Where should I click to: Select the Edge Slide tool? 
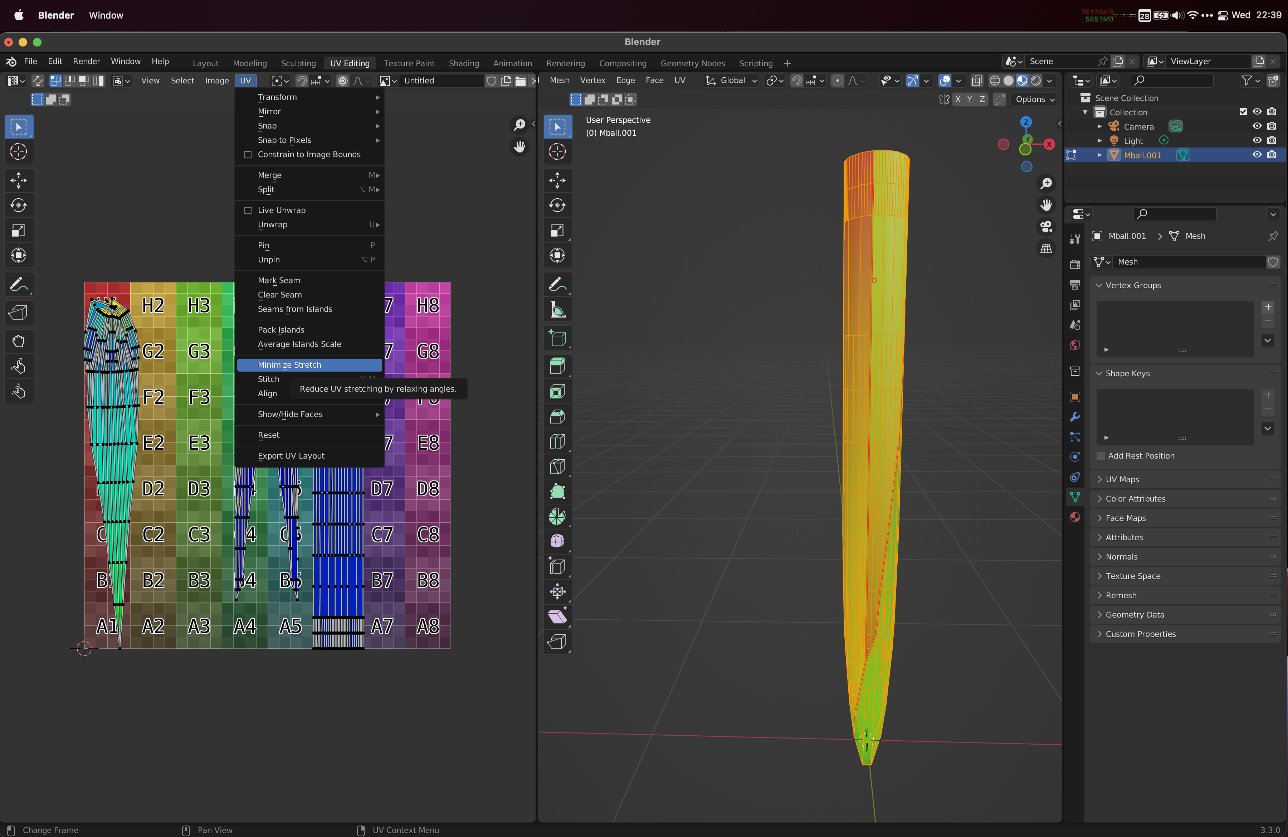tap(557, 566)
